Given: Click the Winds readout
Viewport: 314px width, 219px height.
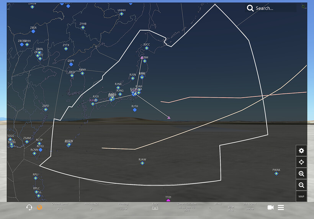Looking at the screenshot, I should pyautogui.click(x=218, y=204).
